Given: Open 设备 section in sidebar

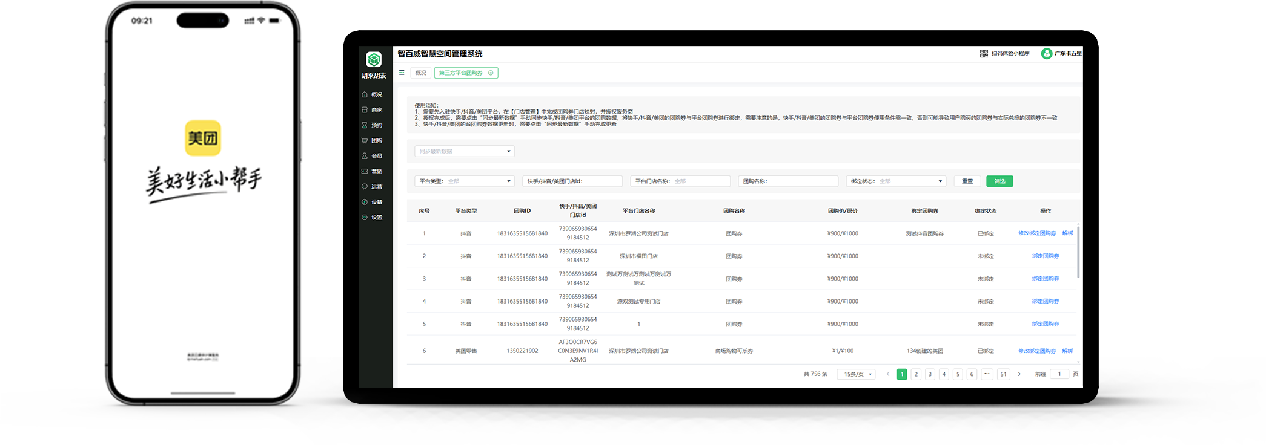Looking at the screenshot, I should 373,202.
